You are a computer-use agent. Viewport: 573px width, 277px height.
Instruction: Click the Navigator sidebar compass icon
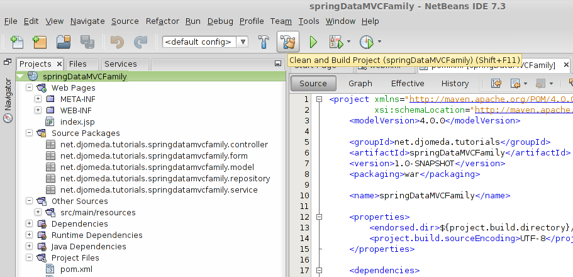(8, 118)
